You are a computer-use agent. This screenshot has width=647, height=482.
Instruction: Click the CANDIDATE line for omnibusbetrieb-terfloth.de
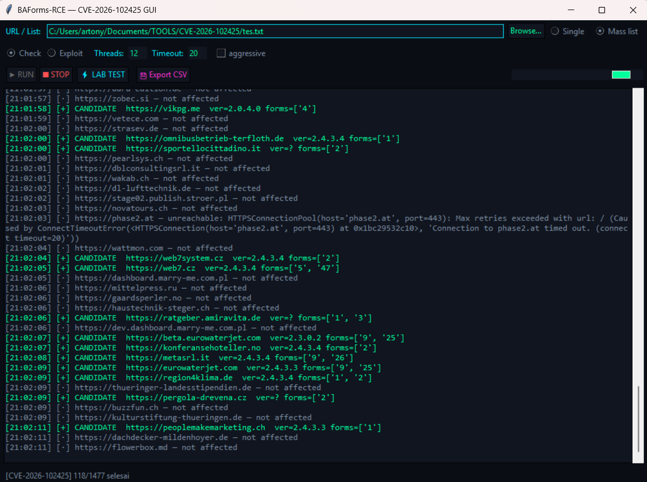[202, 139]
